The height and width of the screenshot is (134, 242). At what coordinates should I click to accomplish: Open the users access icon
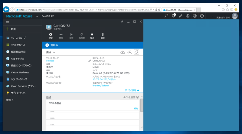click(129, 52)
